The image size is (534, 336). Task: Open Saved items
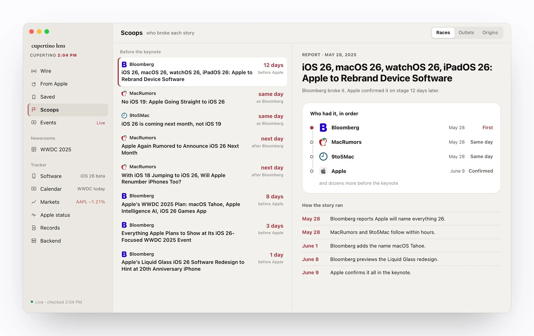68,97
